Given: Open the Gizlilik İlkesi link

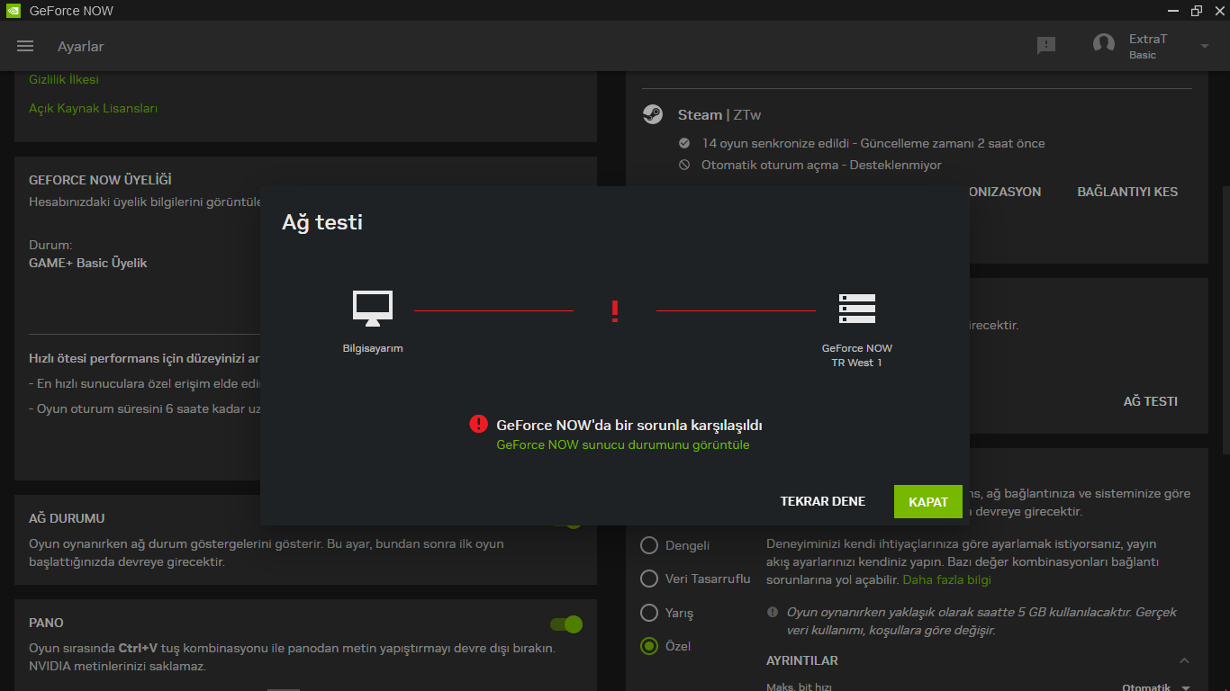Looking at the screenshot, I should 64,79.
